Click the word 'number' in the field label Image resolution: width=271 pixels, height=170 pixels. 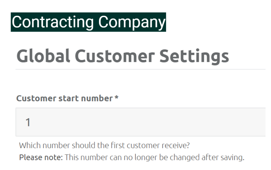click(97, 98)
